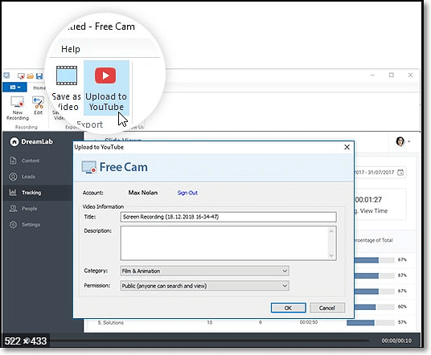This screenshot has width=431, height=355.
Task: Open the user avatar account menu
Action: [403, 141]
